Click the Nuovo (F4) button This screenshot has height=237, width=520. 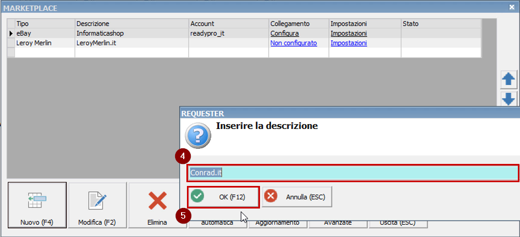pos(37,205)
